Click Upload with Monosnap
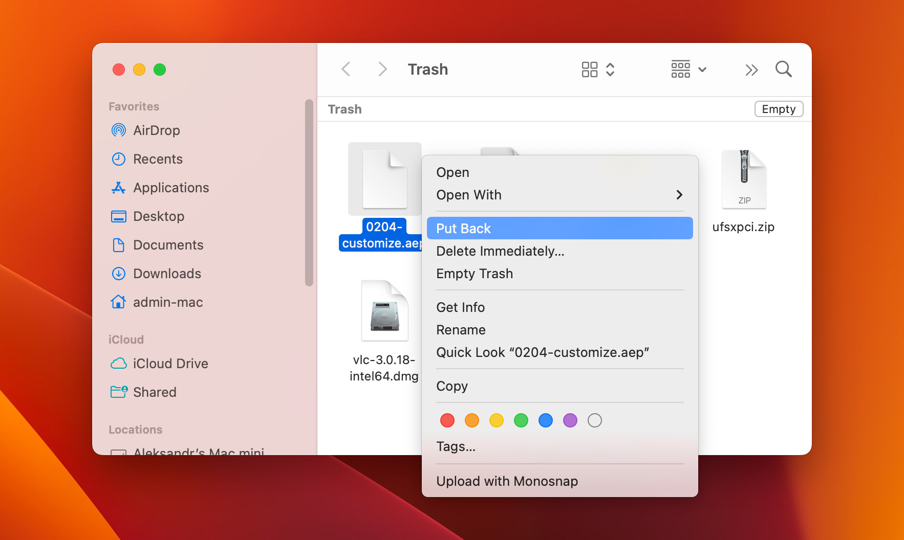This screenshot has height=540, width=904. coord(507,481)
